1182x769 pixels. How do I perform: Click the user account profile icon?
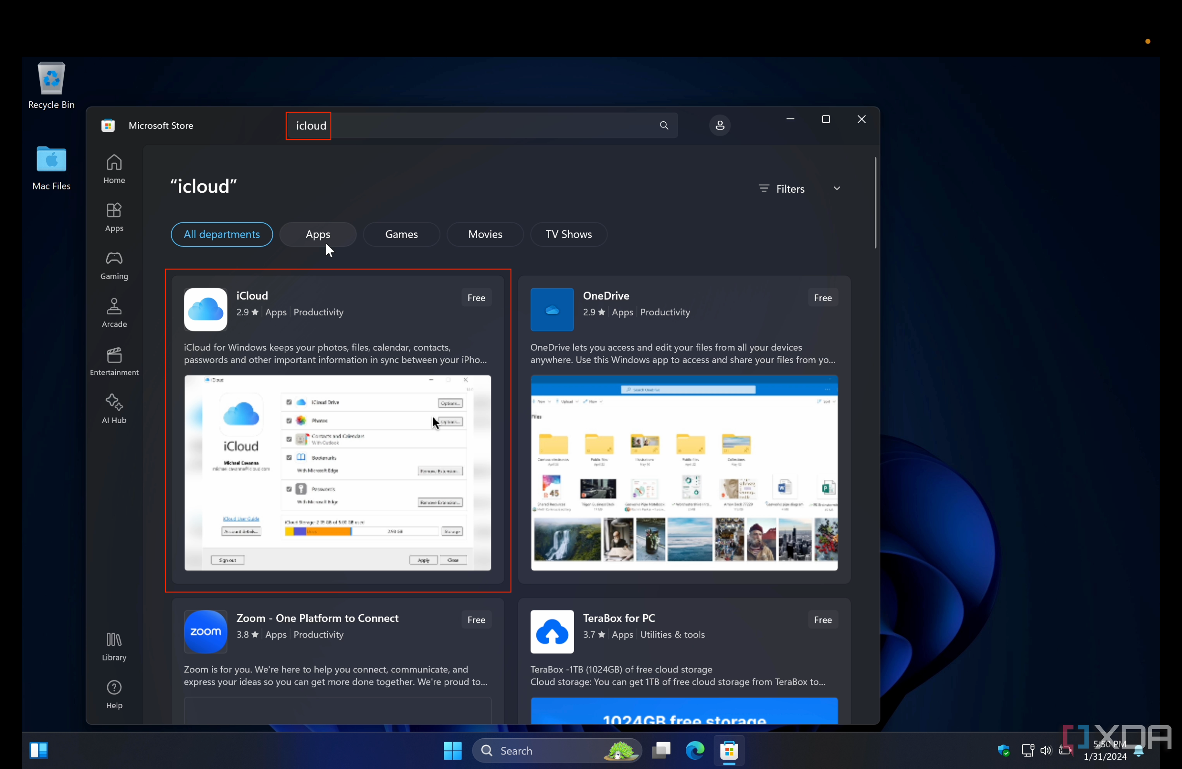[719, 125]
